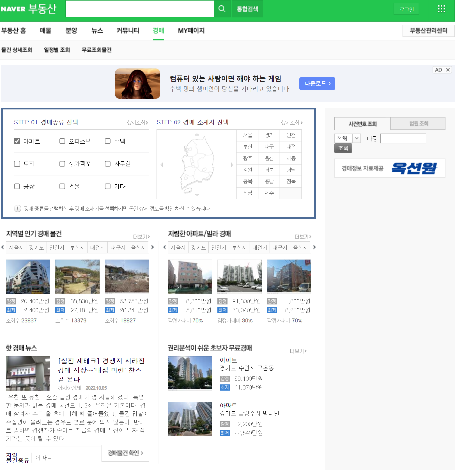Screen dimensions: 455x470
Task: Click the 타경 case number input field
Action: click(403, 138)
